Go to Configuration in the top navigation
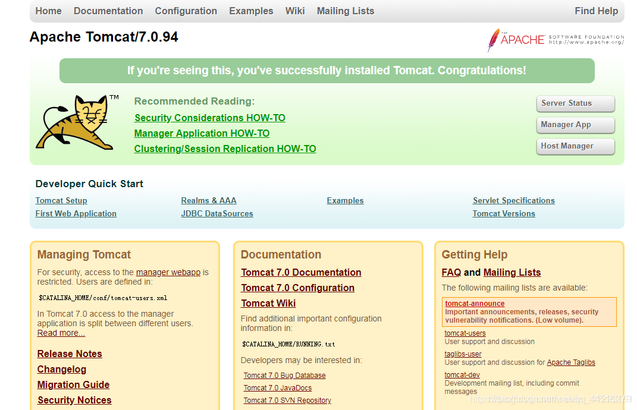637x410 pixels. point(186,11)
